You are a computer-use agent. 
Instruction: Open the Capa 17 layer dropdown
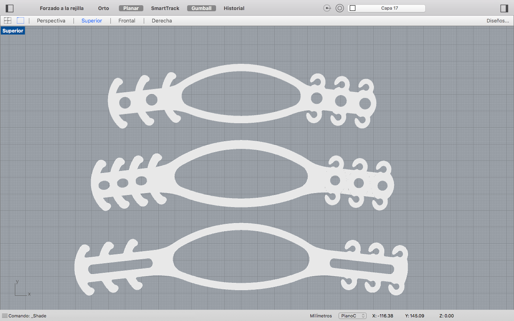[386, 8]
